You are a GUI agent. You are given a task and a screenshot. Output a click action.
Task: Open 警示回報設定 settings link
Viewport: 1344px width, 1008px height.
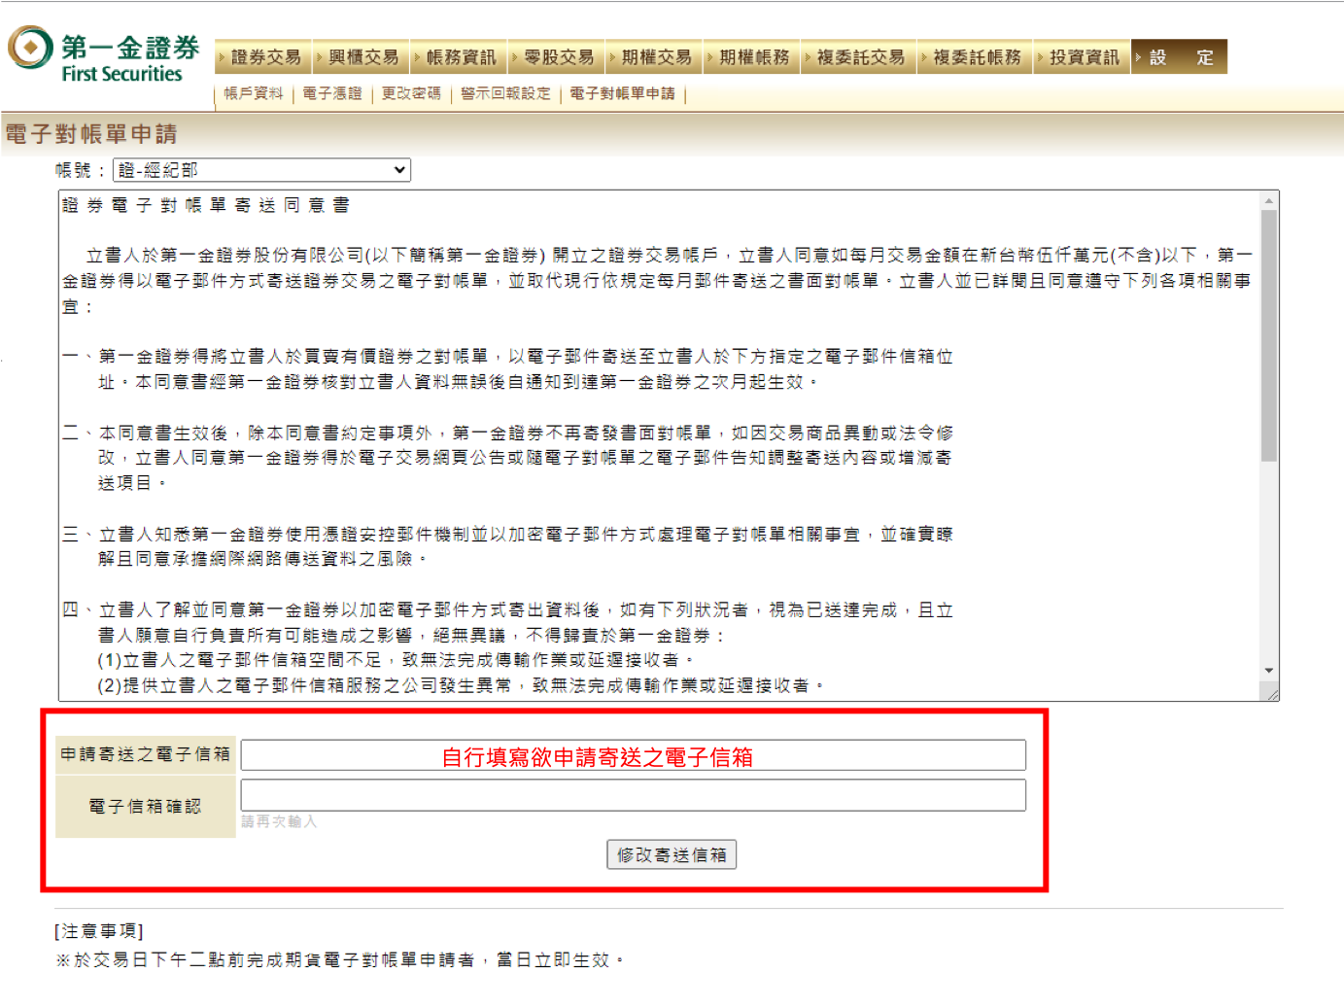tap(505, 93)
